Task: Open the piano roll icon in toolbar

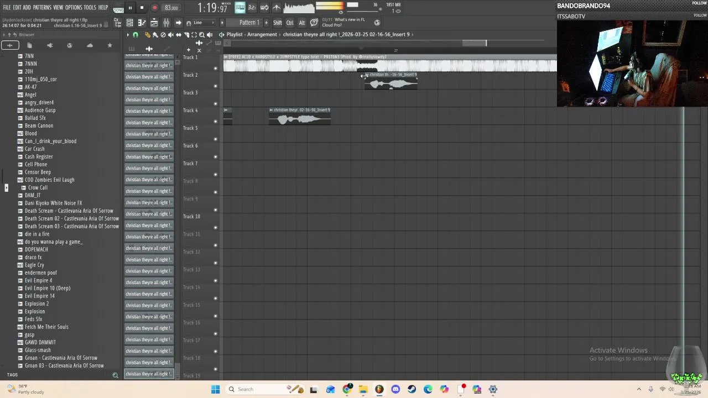Action: click(x=142, y=23)
